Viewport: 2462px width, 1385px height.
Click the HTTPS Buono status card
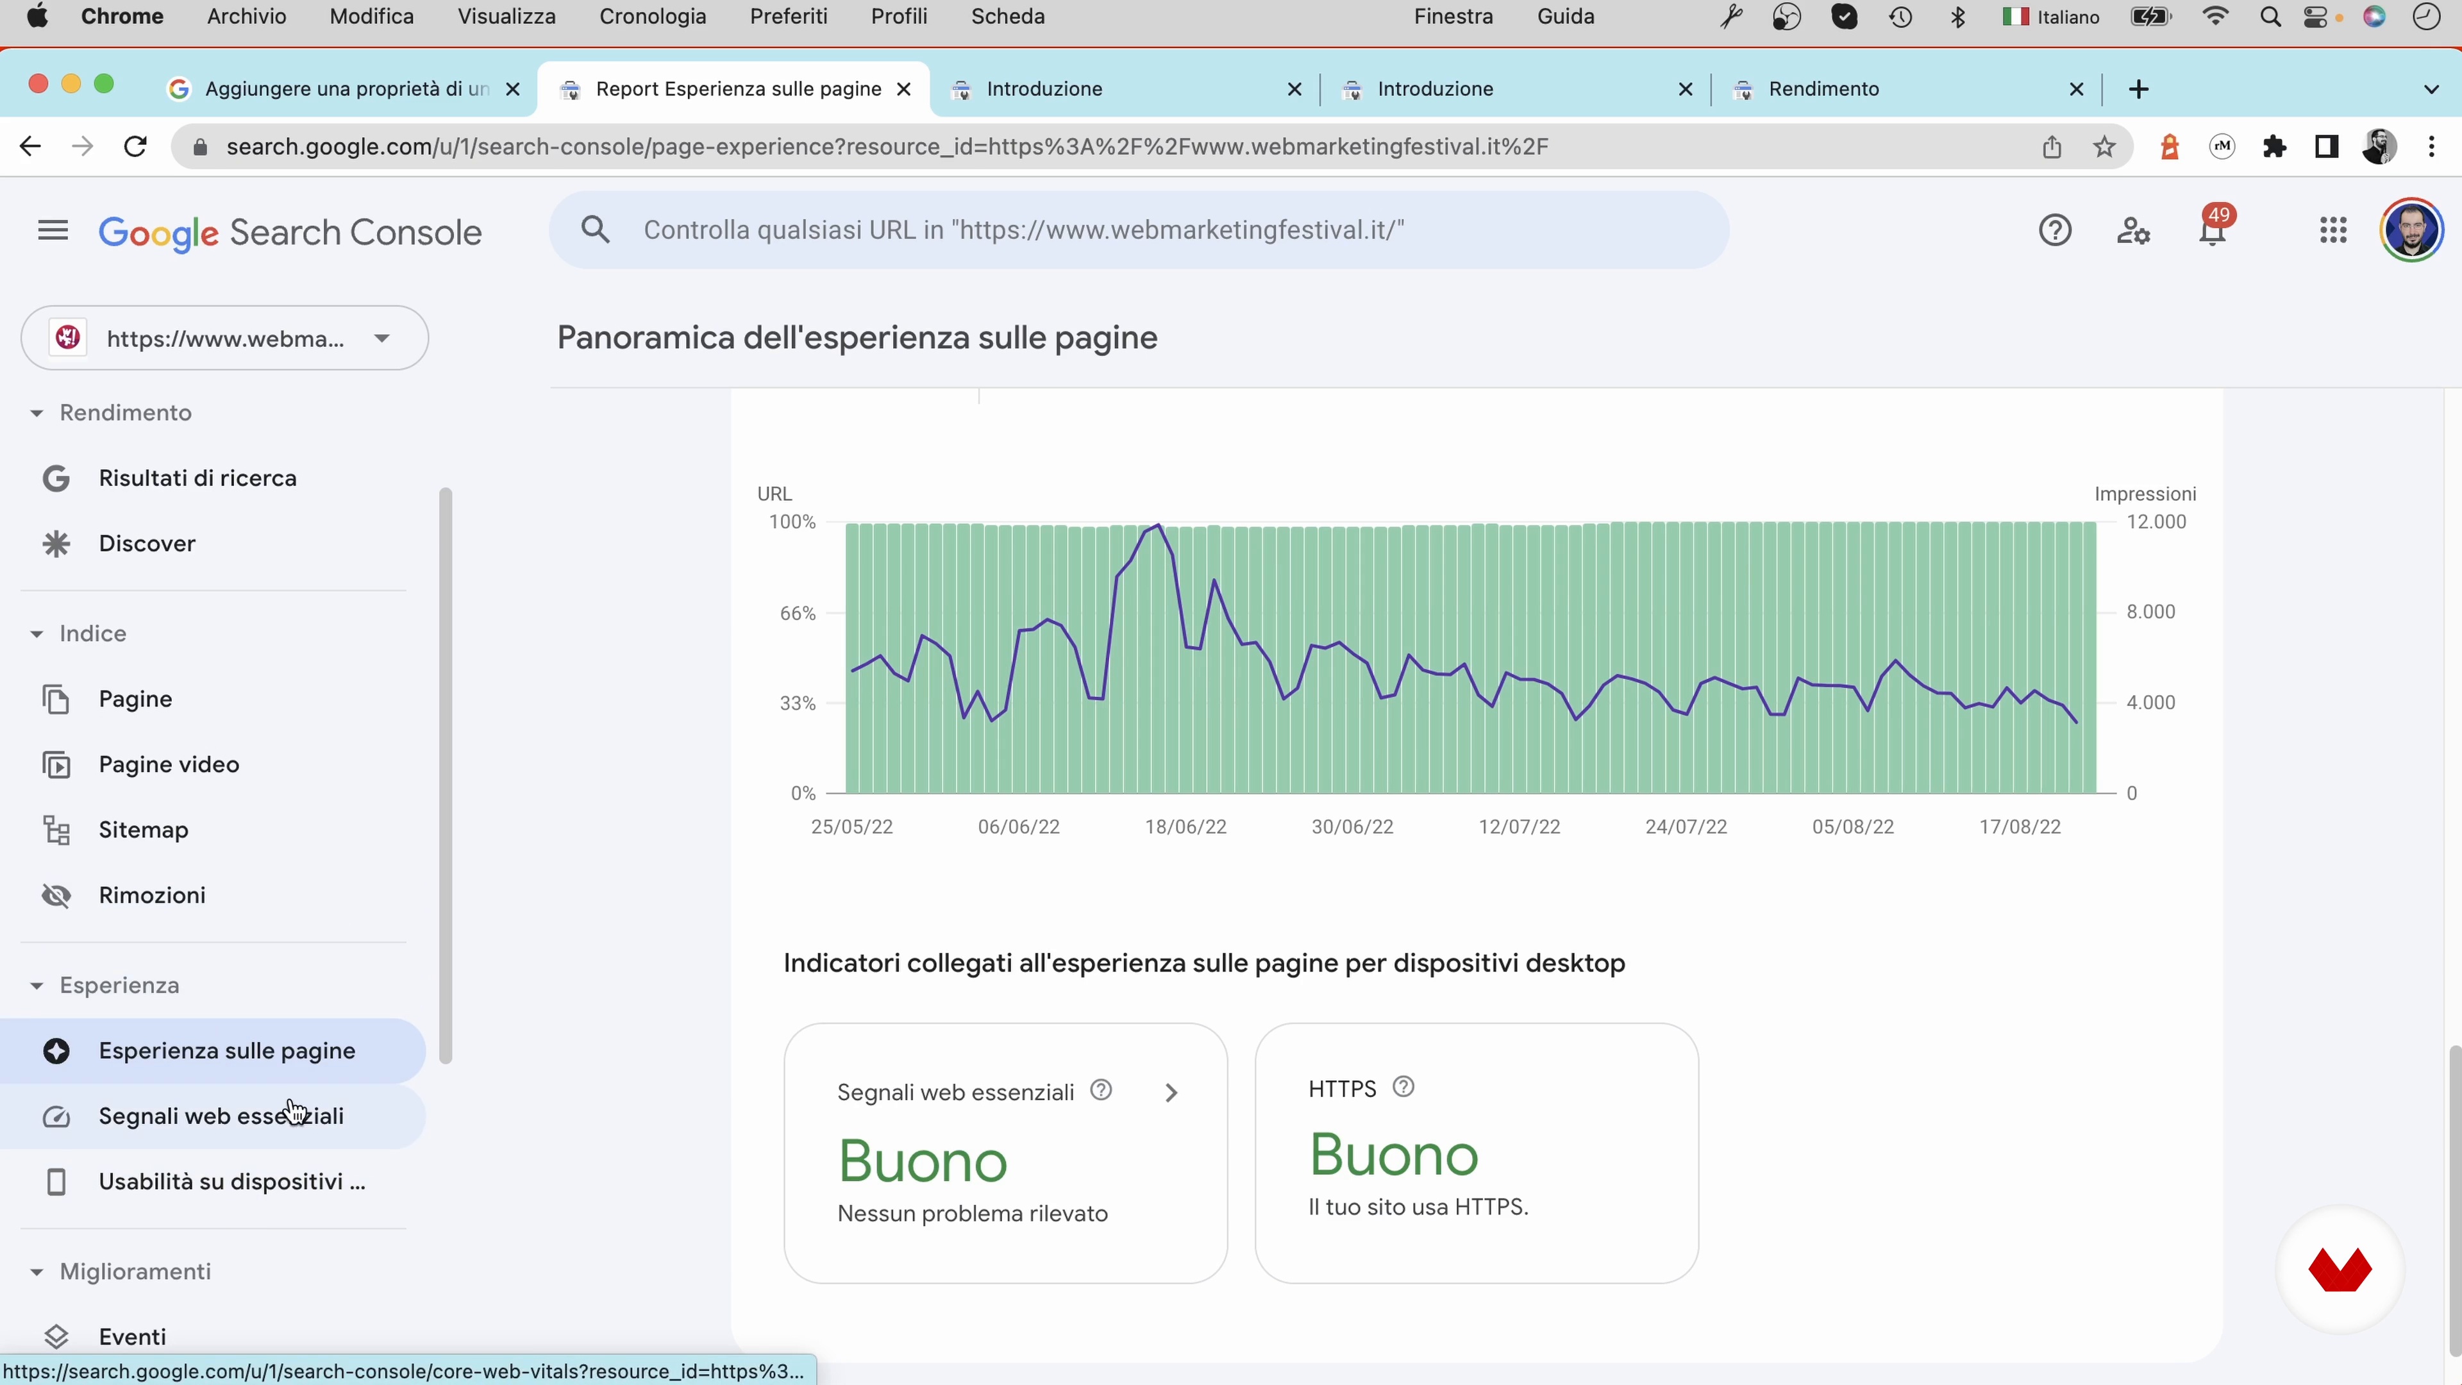click(x=1476, y=1153)
